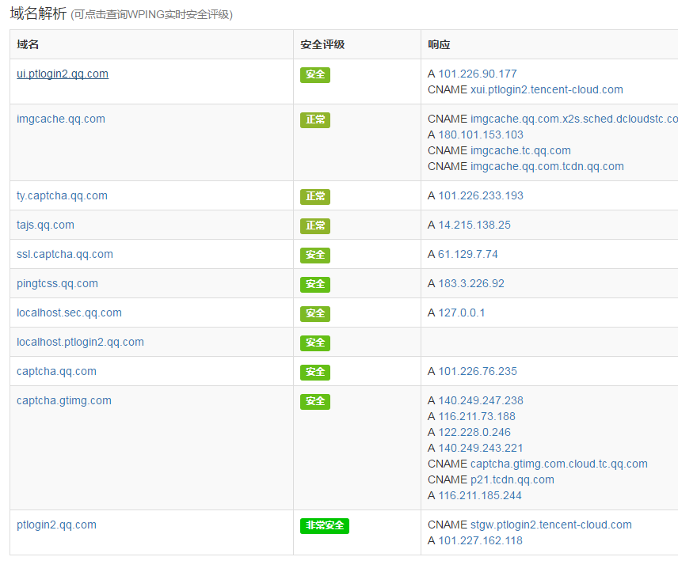Viewport: 678px width, 572px height.
Task: Follow the imgcache.qq.com.tcdn.qq.com CNAME link
Action: (x=547, y=166)
